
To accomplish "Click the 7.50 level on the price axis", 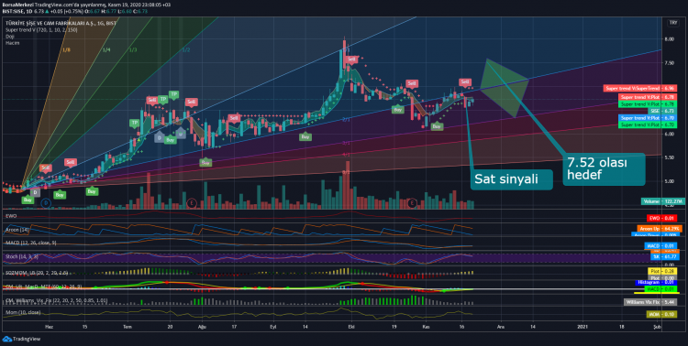I will click(x=669, y=63).
